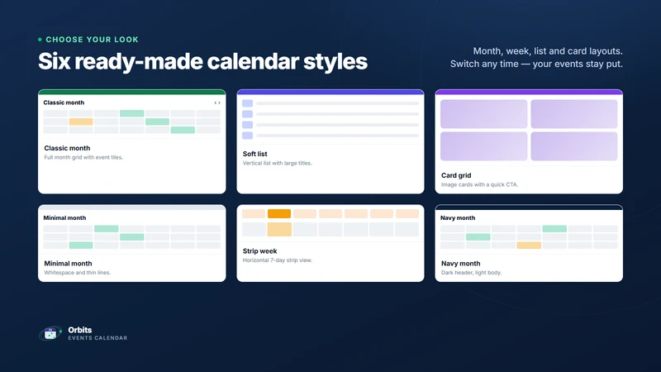
Task: Click "Horizontal 7-day strip view." description
Action: point(278,260)
